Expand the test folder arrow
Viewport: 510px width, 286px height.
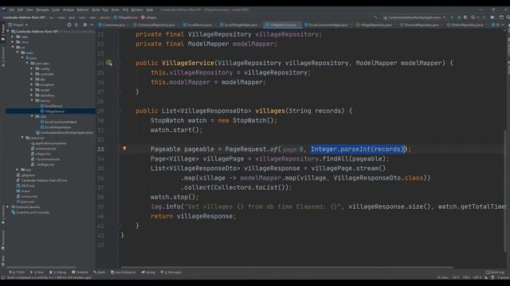(18, 169)
